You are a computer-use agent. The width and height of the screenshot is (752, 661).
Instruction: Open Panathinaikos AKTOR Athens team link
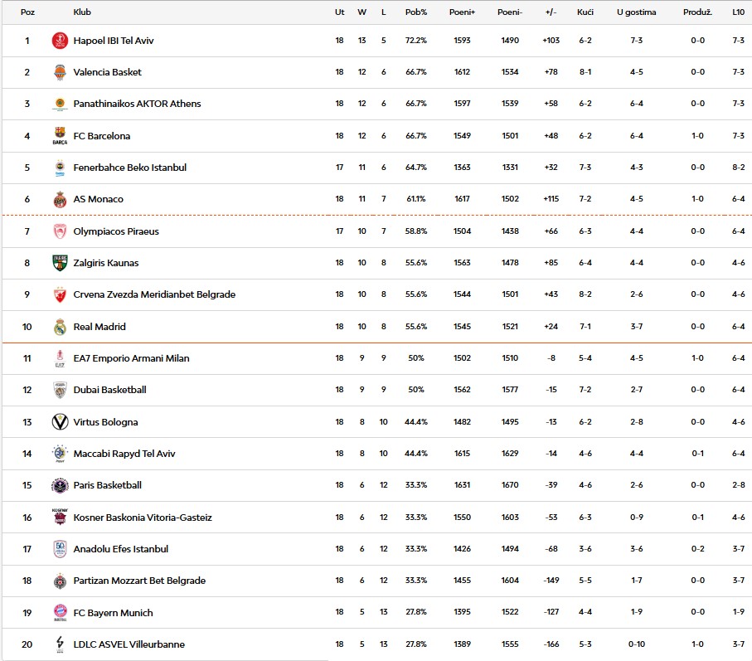(137, 104)
